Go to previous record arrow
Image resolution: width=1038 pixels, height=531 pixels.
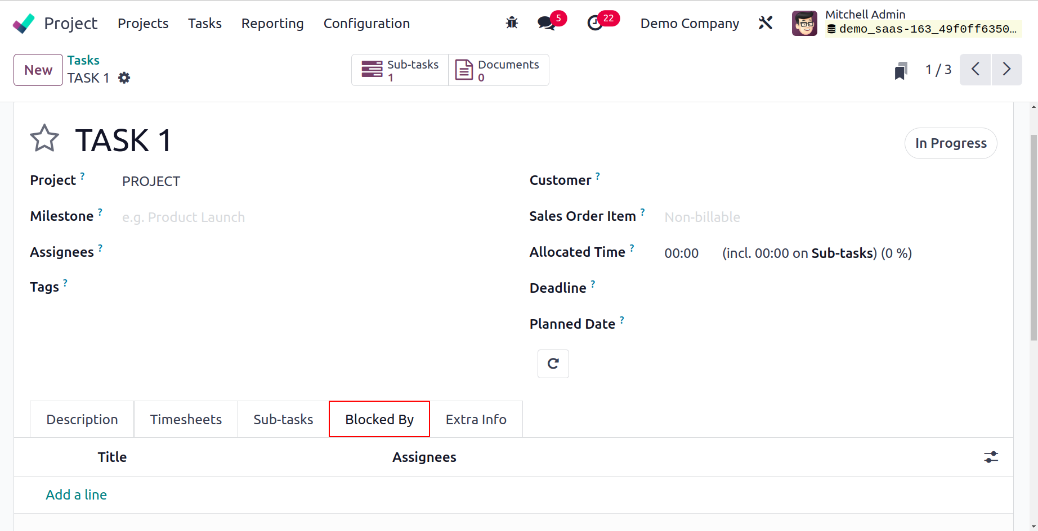[x=976, y=70]
